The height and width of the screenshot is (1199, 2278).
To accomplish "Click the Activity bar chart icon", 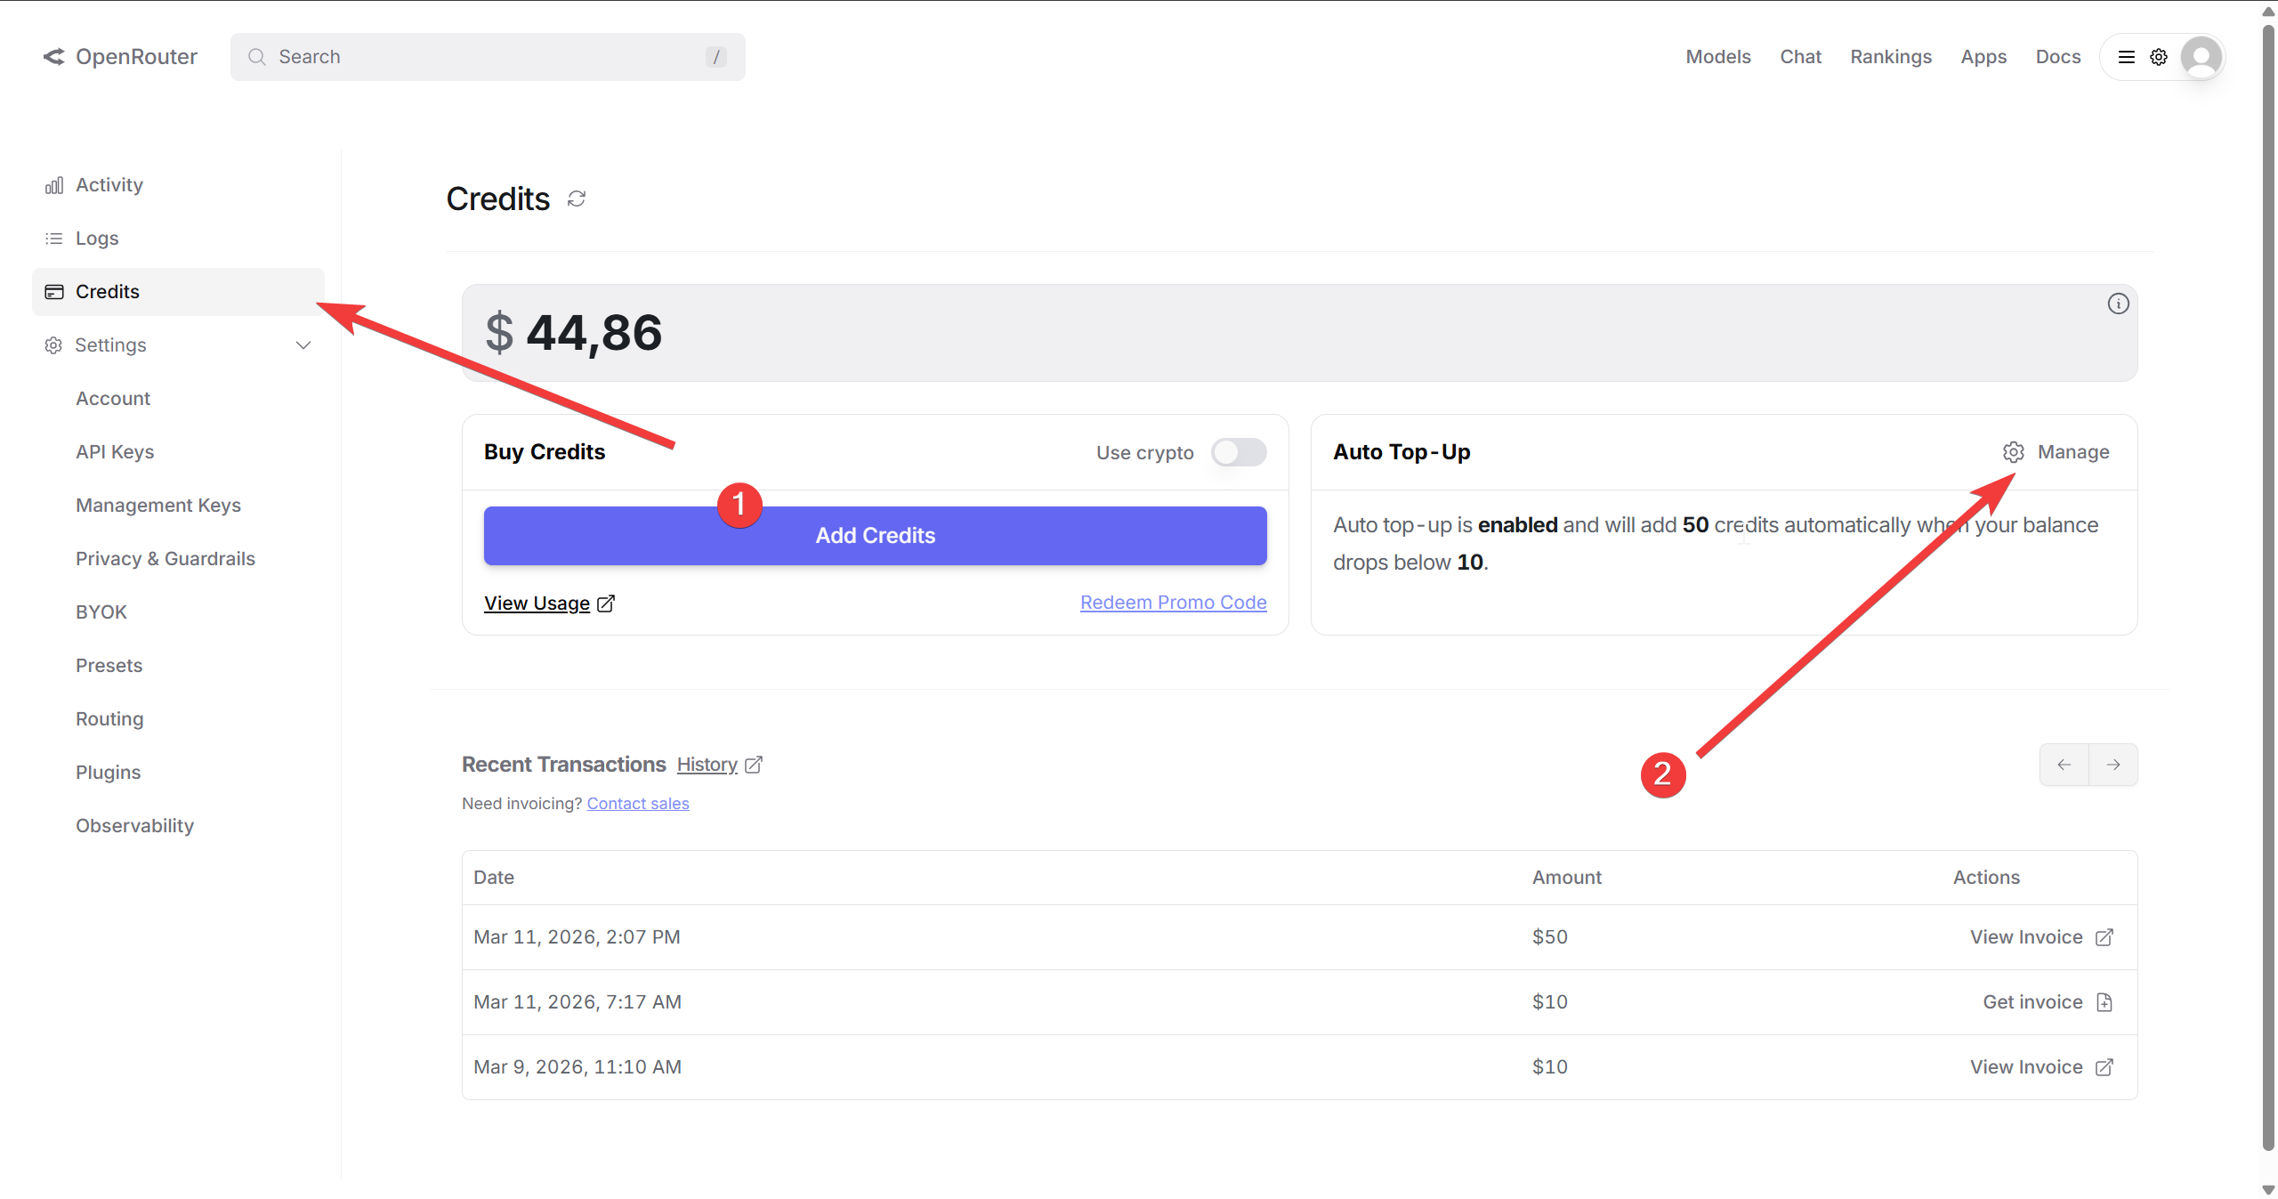I will pyautogui.click(x=54, y=185).
